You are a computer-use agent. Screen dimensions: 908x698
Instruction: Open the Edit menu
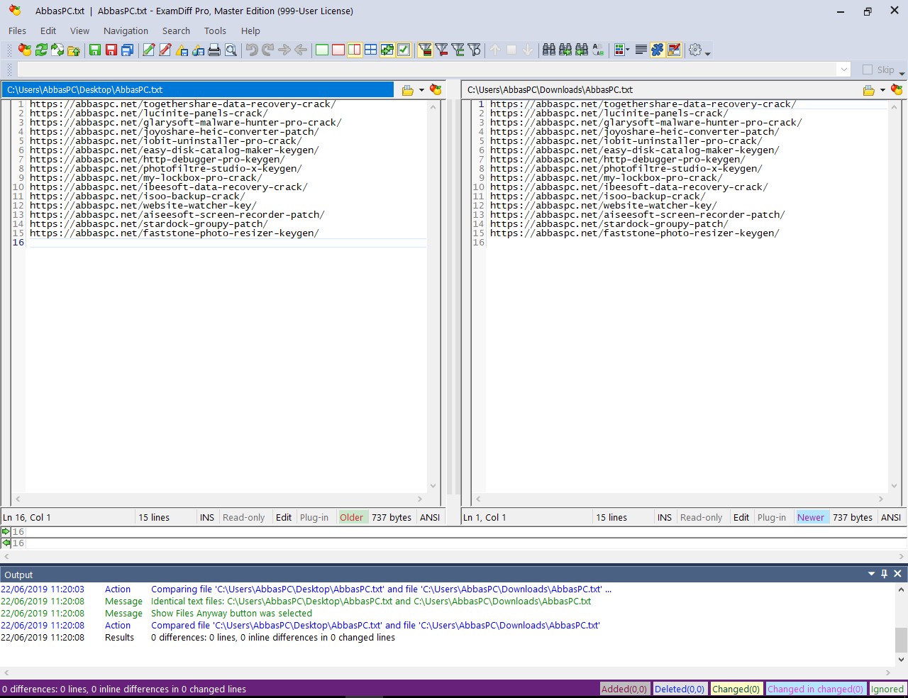click(48, 31)
